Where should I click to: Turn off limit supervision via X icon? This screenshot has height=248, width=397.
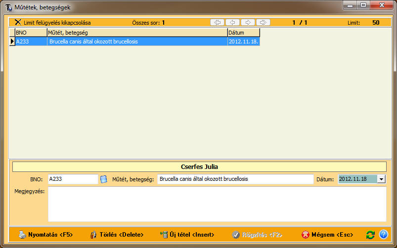coord(18,22)
